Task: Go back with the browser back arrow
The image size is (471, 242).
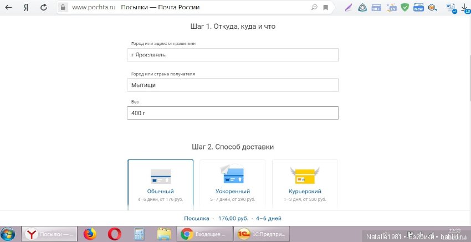Action: [8, 7]
